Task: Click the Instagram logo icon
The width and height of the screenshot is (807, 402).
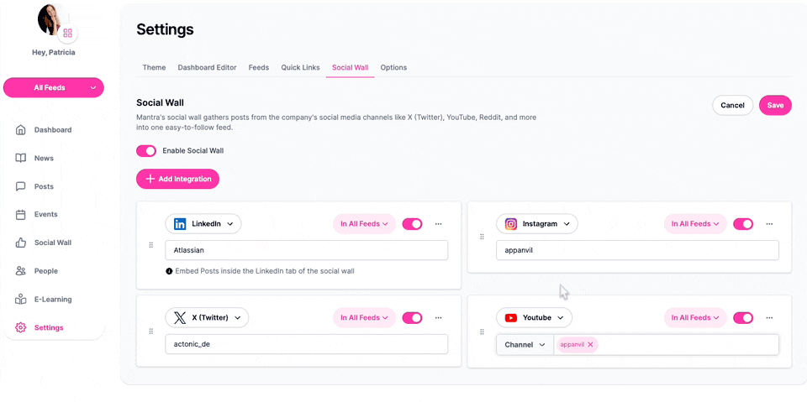Action: [510, 223]
